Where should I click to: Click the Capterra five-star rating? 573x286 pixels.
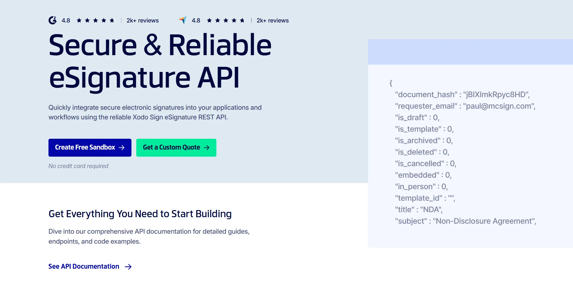[x=225, y=20]
